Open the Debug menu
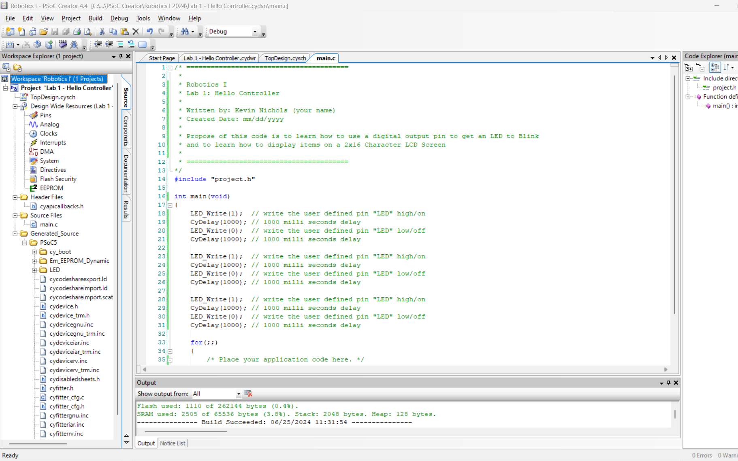The height and width of the screenshot is (461, 738). [x=119, y=18]
